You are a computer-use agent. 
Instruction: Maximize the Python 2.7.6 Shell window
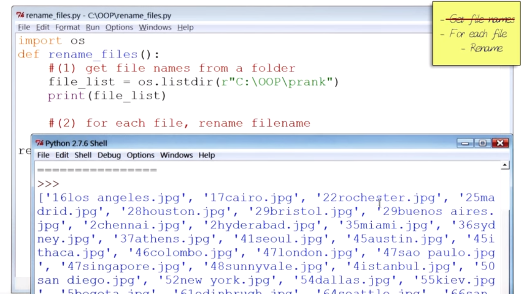pos(483,143)
